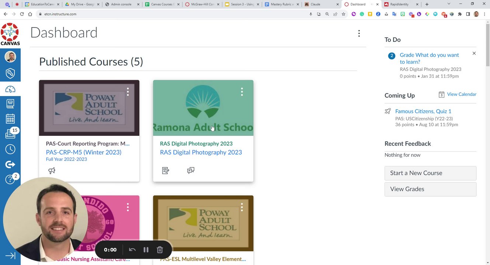The height and width of the screenshot is (265, 490).
Task: Click the browser zoom magnifier icon
Action: 327,14
